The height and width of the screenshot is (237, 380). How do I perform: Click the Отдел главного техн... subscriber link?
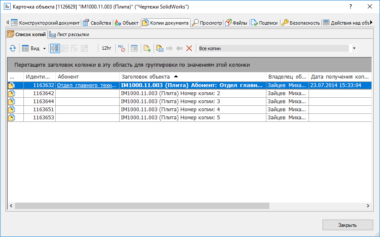(x=86, y=85)
